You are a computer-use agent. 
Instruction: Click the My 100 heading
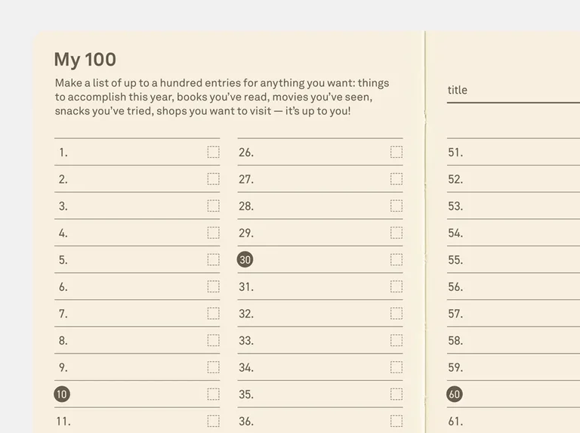coord(85,60)
